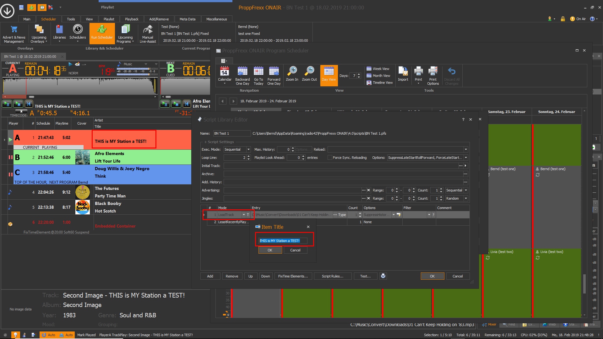Image resolution: width=603 pixels, height=339 pixels.
Task: Switch to the Playback ribbon tab
Action: (x=131, y=19)
